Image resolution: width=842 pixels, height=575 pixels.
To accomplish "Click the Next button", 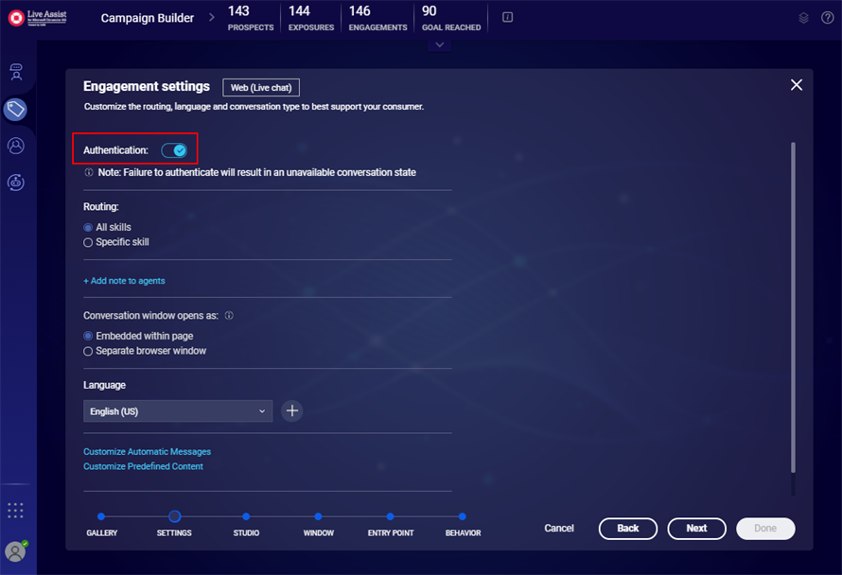I will click(x=696, y=529).
